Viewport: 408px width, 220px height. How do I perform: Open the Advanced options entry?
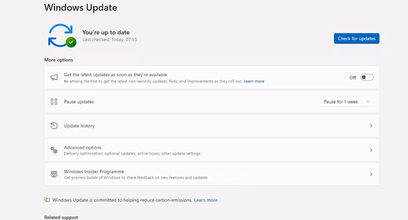click(x=82, y=147)
